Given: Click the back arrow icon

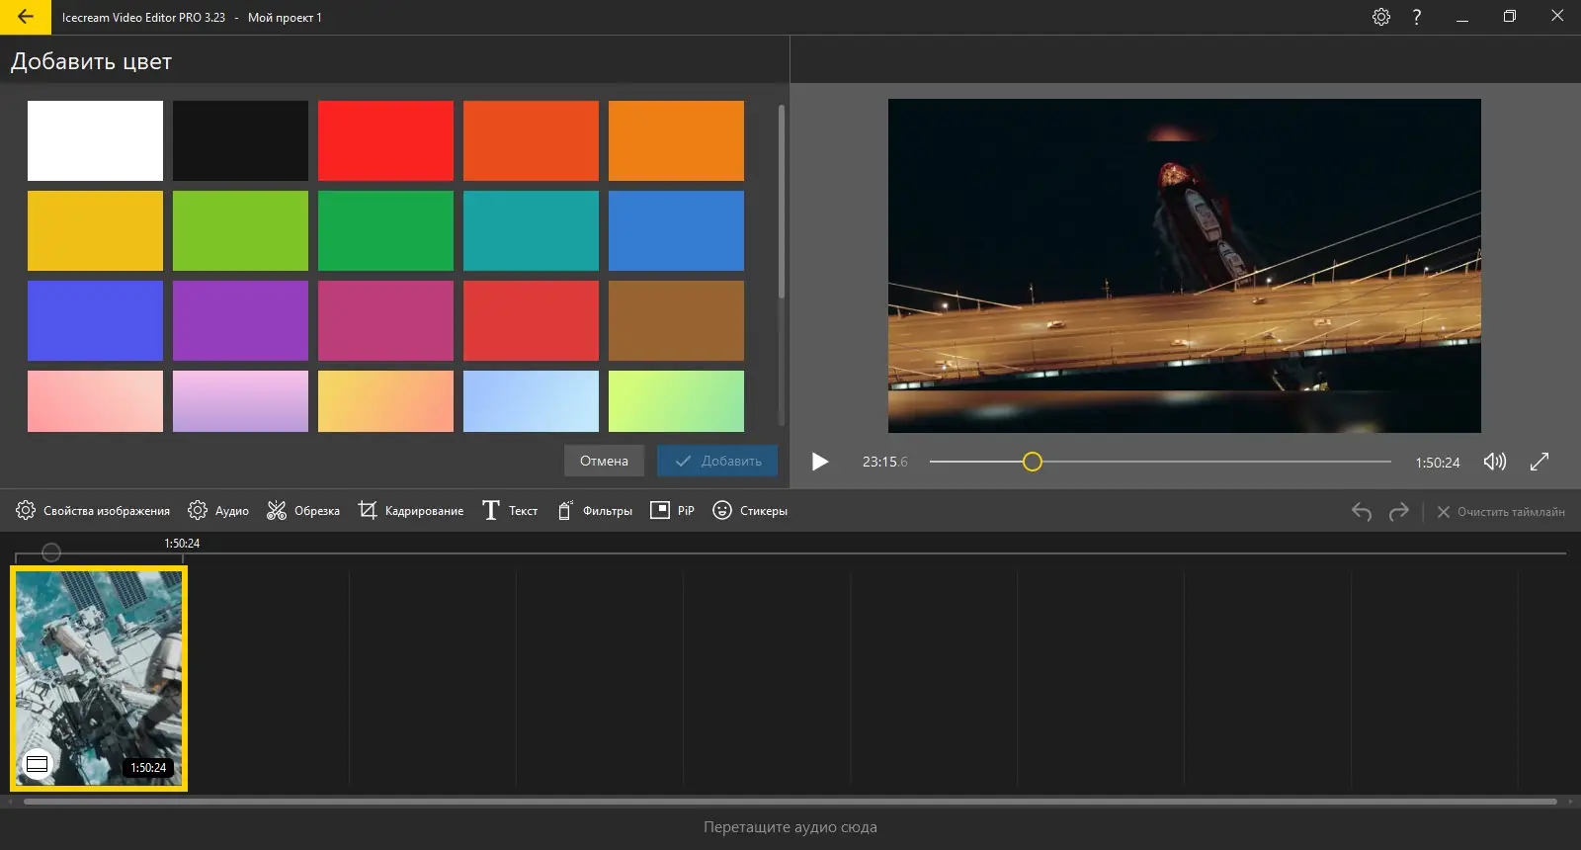Looking at the screenshot, I should 26,17.
